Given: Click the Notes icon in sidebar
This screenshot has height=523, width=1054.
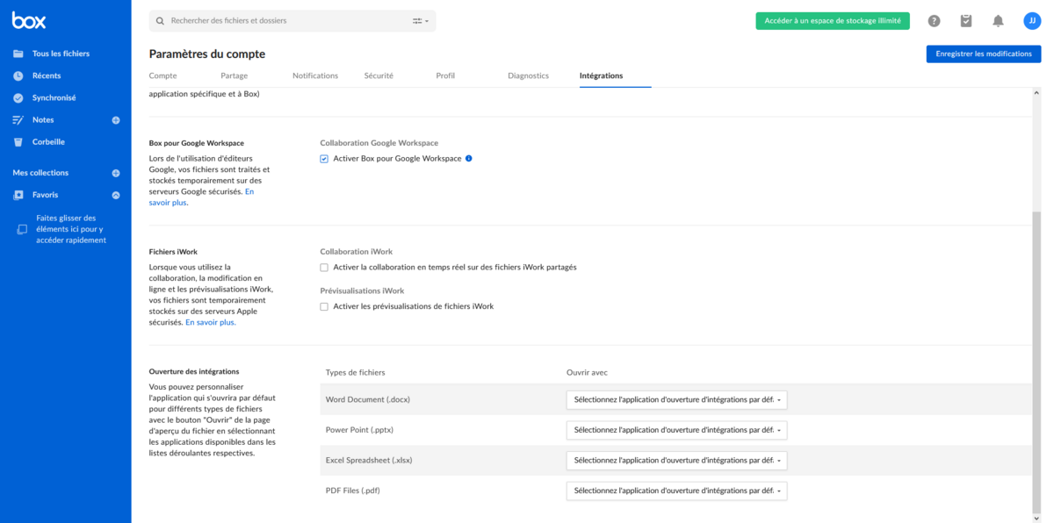Looking at the screenshot, I should pos(18,120).
